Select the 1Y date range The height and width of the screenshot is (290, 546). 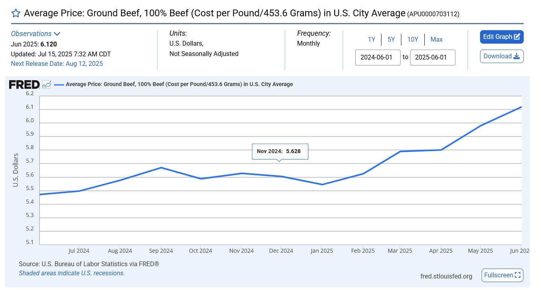point(372,40)
